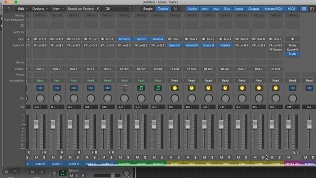This screenshot has height=178, width=316.
Task: Toggle the Aux channel filter button
Action: [x=216, y=9]
